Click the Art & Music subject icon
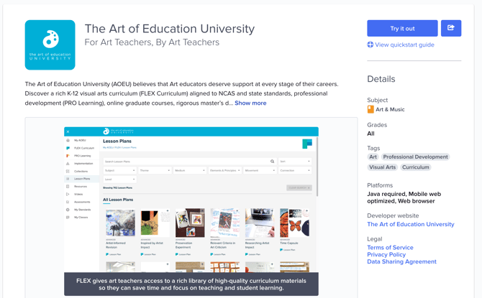 (370, 110)
